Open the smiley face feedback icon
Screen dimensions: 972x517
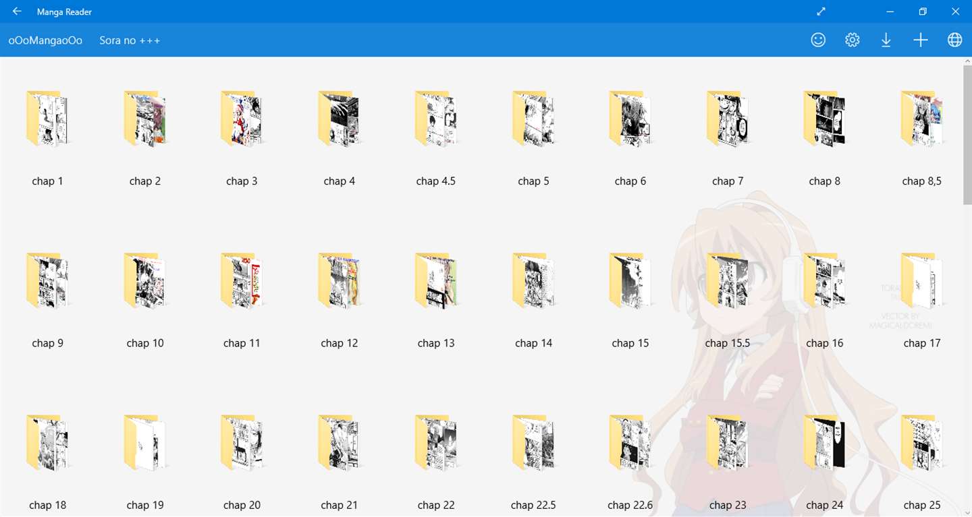click(x=818, y=40)
